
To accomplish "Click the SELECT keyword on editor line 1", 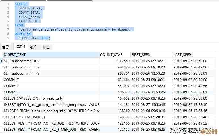I will click(x=21, y=4).
